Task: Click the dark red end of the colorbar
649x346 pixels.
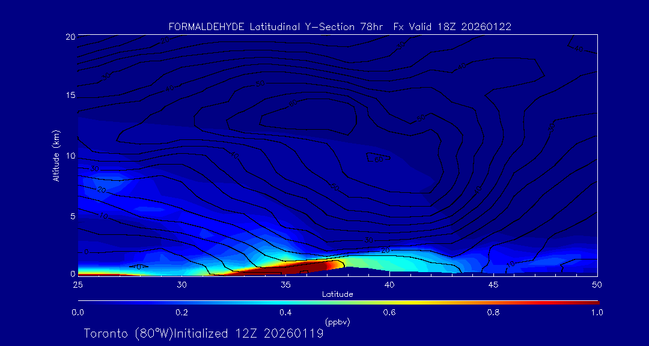Action: [590, 303]
